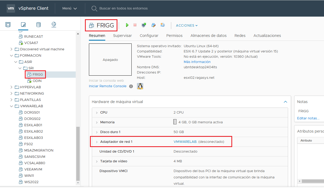This screenshot has height=190, width=324.
Task: Collapse the FORMACION folder
Action: click(11, 55)
